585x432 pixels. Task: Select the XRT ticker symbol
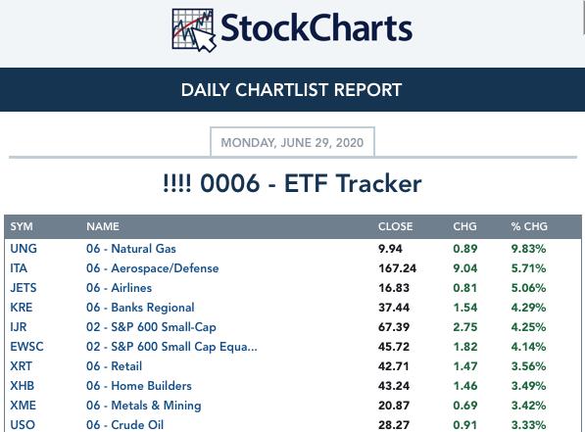click(x=22, y=366)
